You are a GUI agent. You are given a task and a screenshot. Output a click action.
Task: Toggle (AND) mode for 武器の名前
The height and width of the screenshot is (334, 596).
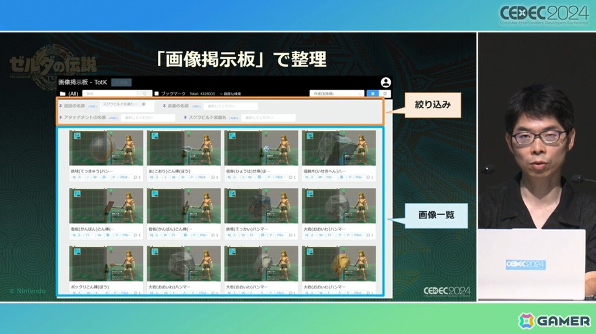tap(196, 107)
